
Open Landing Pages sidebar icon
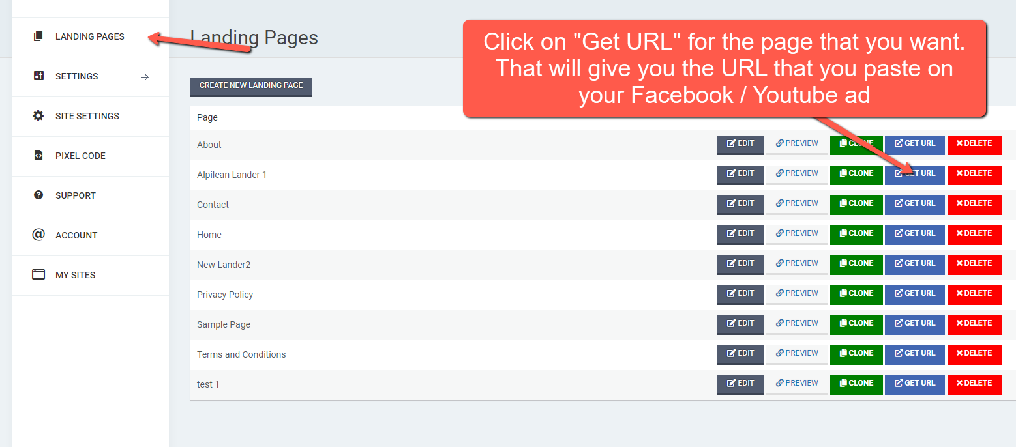click(x=38, y=36)
